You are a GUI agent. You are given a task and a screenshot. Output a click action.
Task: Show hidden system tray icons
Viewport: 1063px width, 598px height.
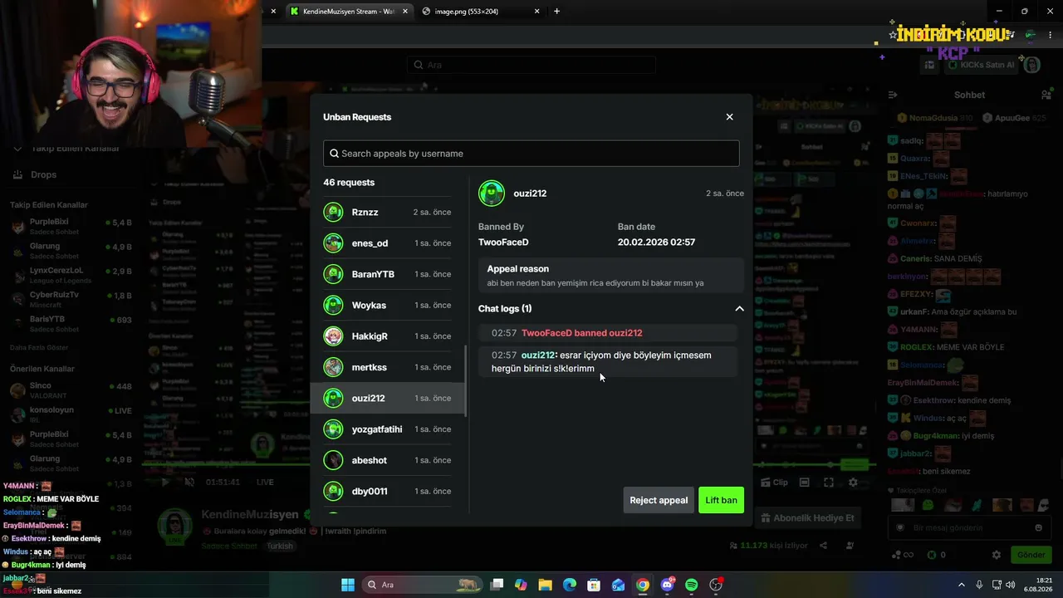(962, 585)
